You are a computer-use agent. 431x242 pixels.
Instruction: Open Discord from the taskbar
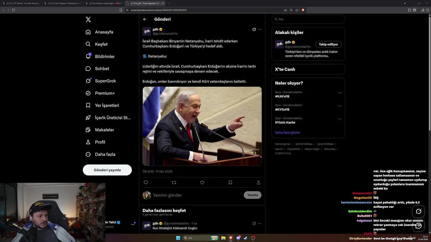(238, 238)
